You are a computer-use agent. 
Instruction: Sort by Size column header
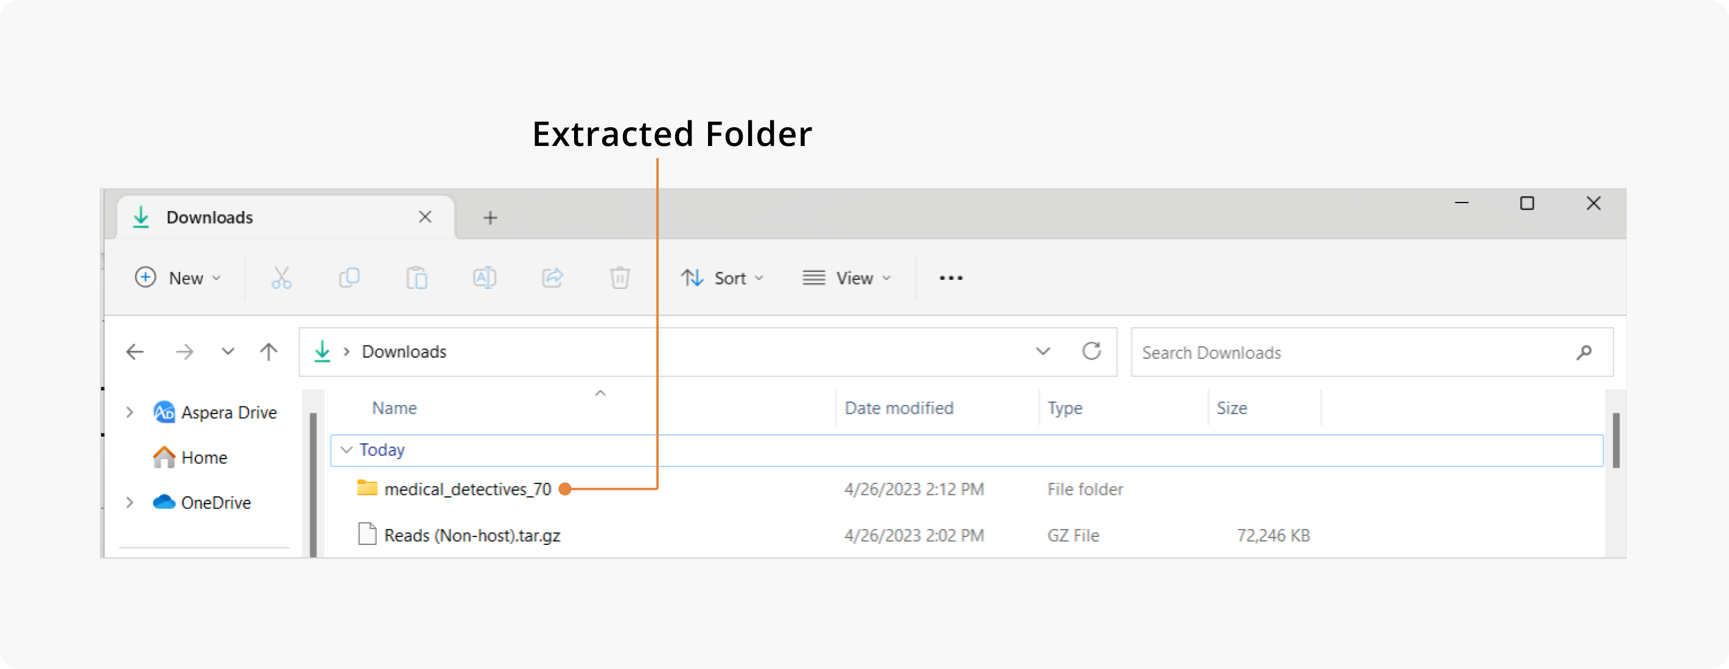[x=1232, y=407]
